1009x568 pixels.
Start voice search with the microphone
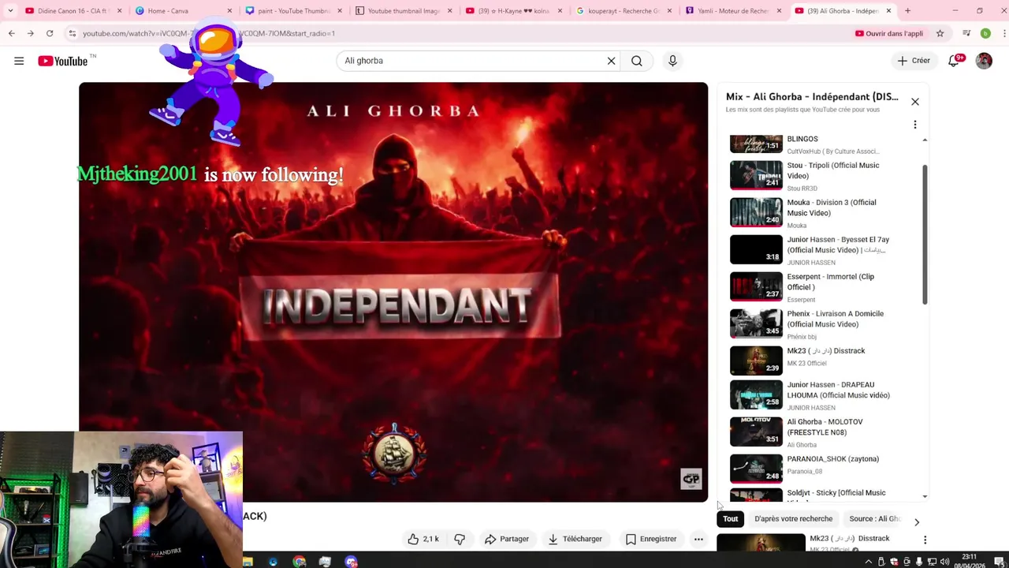[x=672, y=61]
